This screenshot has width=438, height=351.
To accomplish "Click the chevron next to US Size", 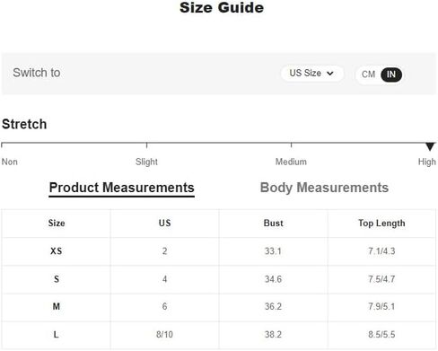I will pyautogui.click(x=330, y=74).
